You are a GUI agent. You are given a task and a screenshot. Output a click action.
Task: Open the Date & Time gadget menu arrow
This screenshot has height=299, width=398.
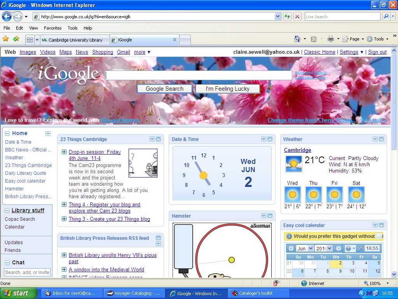pyautogui.click(x=264, y=139)
